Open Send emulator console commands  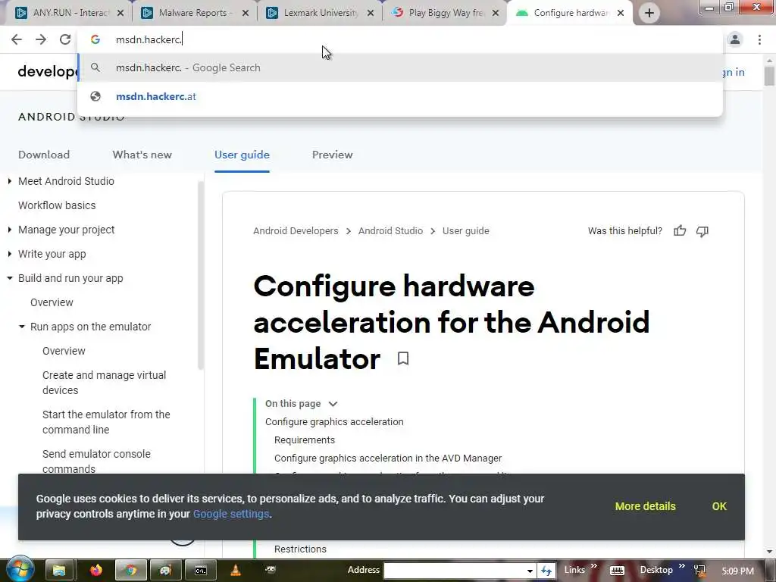click(x=96, y=462)
